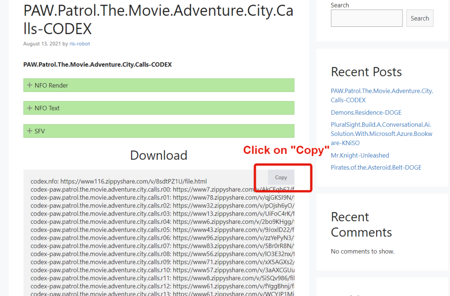Open recent post PAW.Patrol.The.Movie.Adventure.City.Calls-CODEX
Screen dimensions: 450x296
tap(382, 95)
